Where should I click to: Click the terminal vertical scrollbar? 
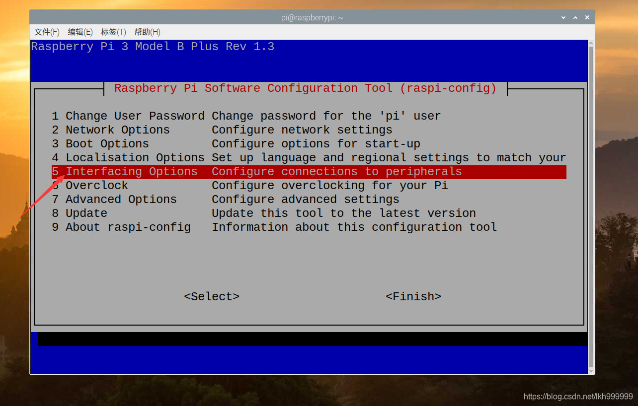tap(591, 206)
